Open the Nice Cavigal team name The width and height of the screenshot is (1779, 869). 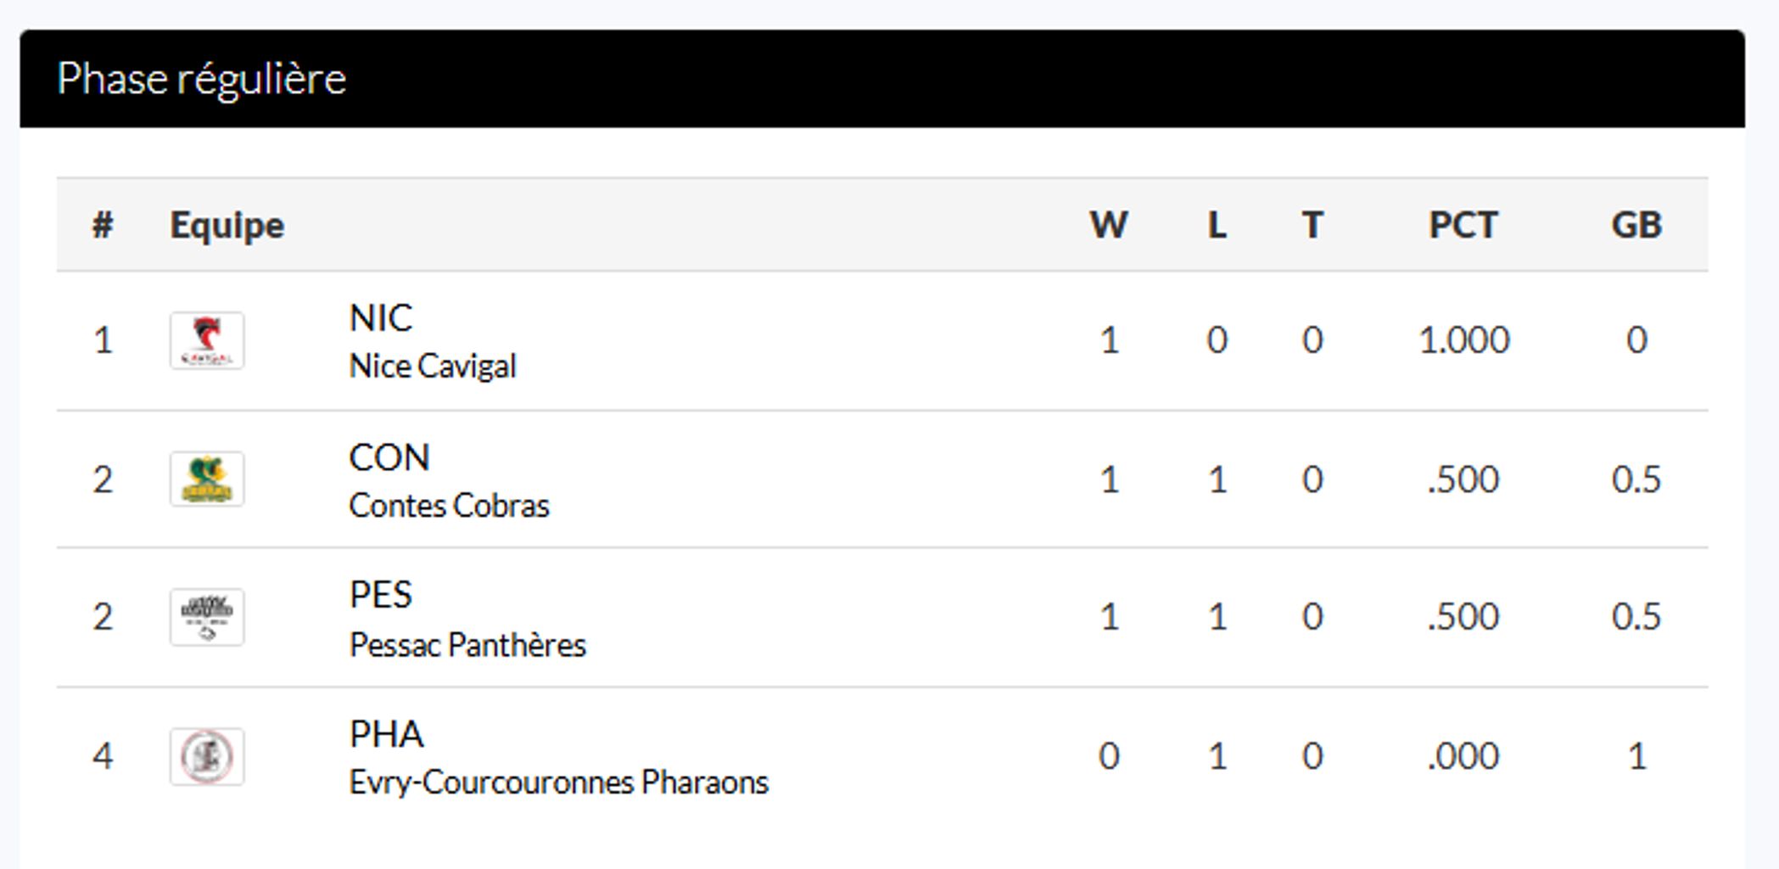(x=433, y=367)
